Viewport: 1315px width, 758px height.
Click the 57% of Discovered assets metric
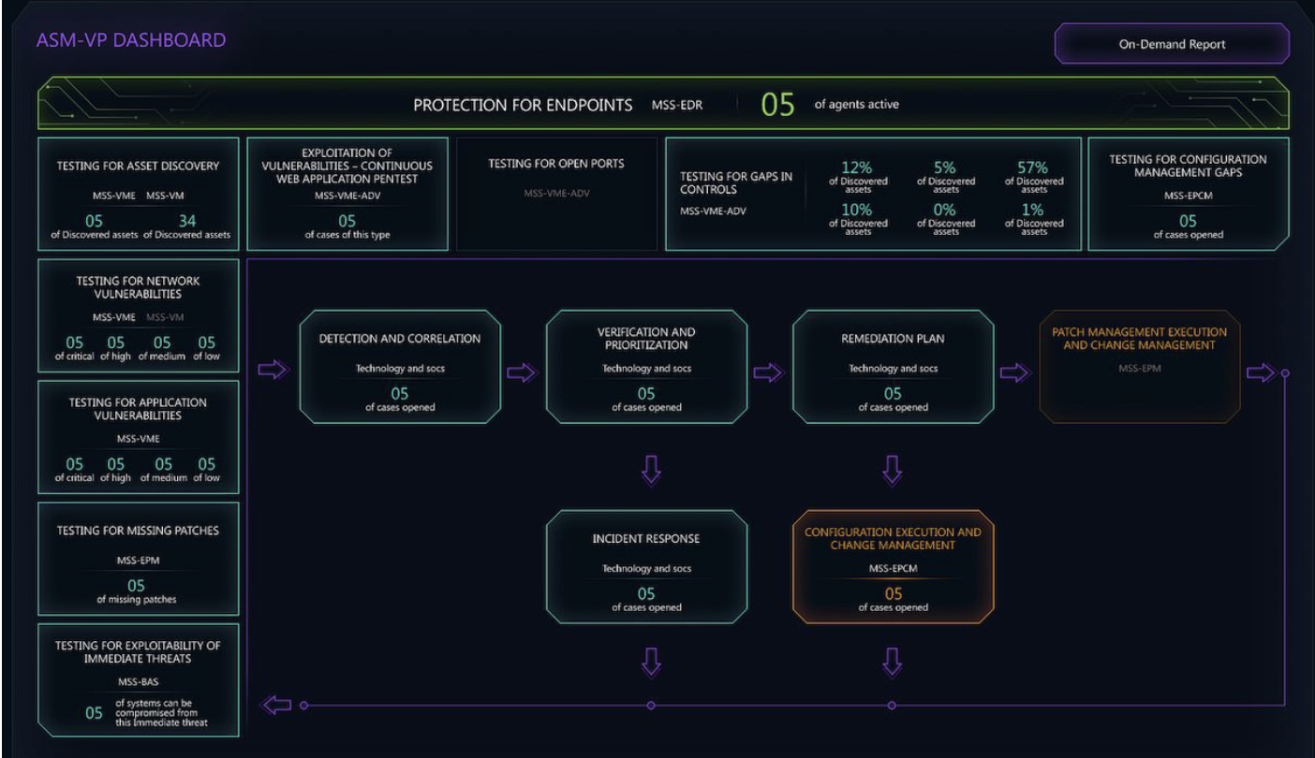click(1034, 174)
